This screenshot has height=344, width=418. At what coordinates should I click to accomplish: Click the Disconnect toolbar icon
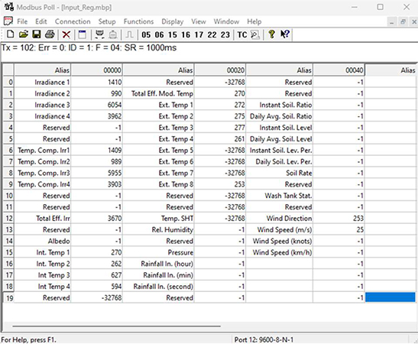tap(113, 34)
